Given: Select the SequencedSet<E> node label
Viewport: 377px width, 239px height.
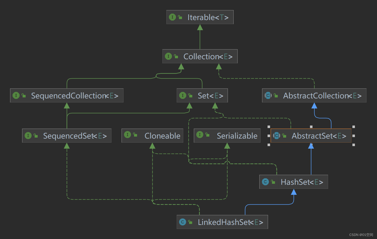Looking at the screenshot, I should coord(75,136).
